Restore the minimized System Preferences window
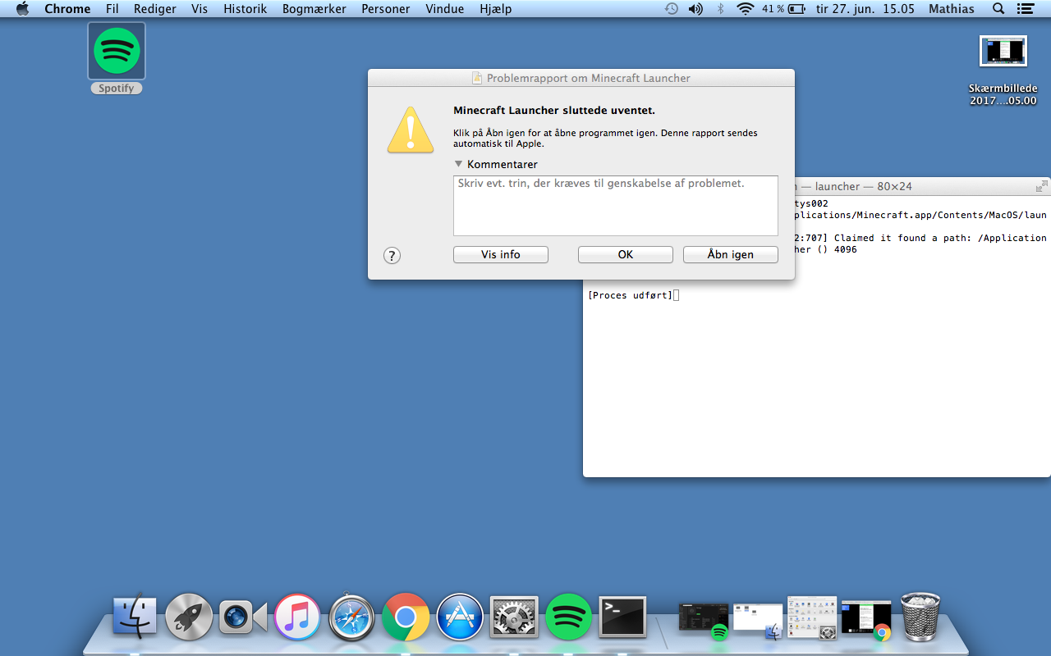Viewport: 1051px width, 656px height. pos(812,617)
